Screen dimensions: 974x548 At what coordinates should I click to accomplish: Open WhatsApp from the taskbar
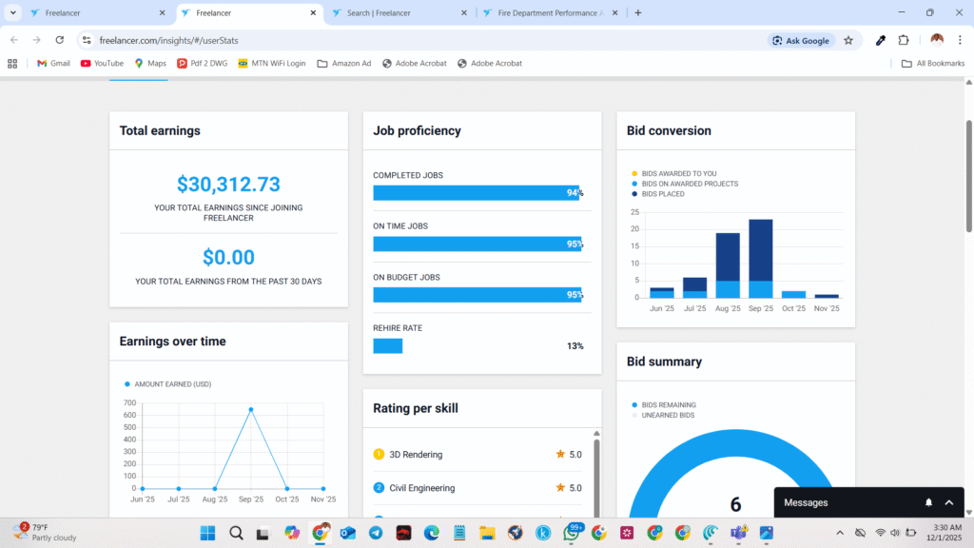tap(571, 533)
